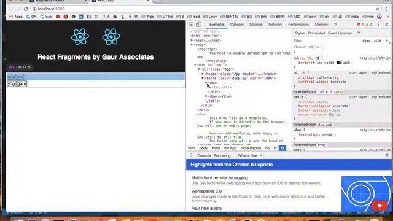The width and height of the screenshot is (393, 221).
Task: Open the food bookmarks folder
Action: click(193, 17)
